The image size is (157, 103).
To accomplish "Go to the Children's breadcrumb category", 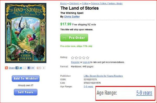I will tap(74, 3).
